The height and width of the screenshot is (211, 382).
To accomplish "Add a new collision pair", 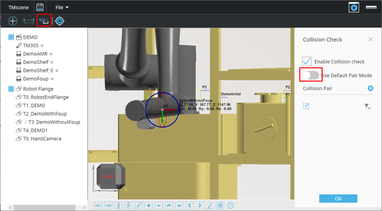I will (x=306, y=106).
